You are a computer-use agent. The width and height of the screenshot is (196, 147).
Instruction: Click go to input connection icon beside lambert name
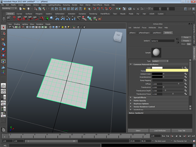178,39
